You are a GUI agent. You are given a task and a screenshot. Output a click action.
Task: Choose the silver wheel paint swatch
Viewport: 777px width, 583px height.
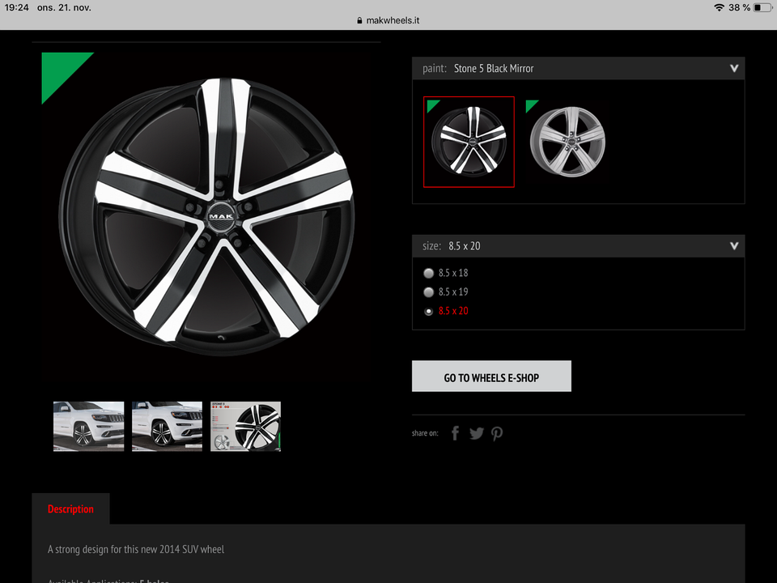pyautogui.click(x=567, y=142)
